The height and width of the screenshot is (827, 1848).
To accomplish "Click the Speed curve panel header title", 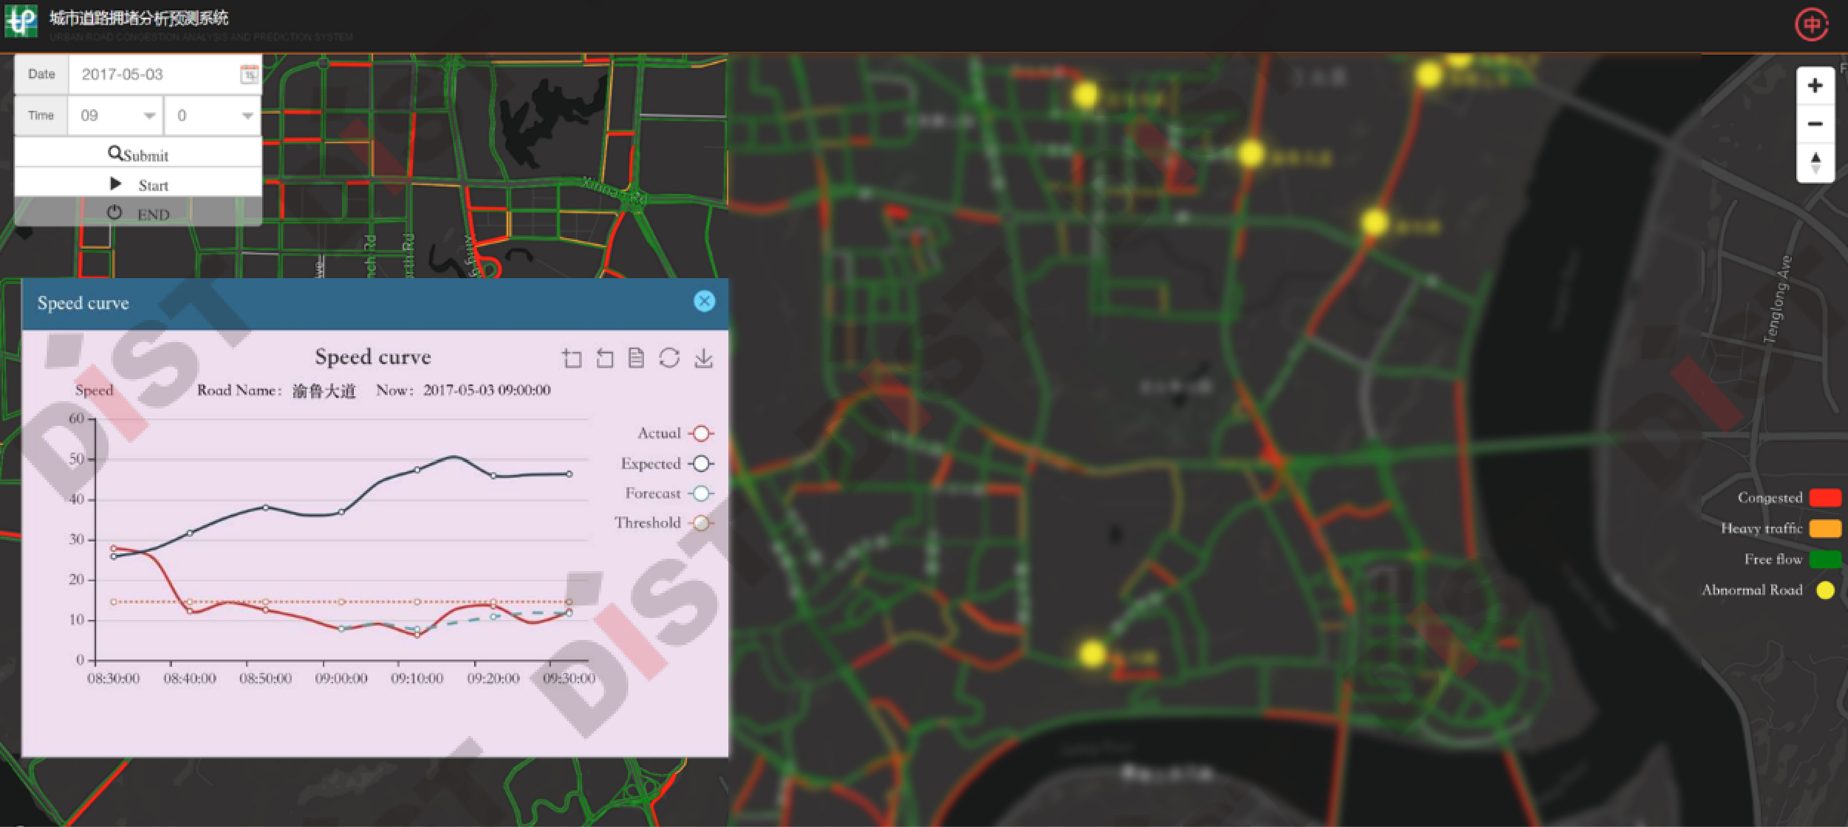I will coord(83,303).
